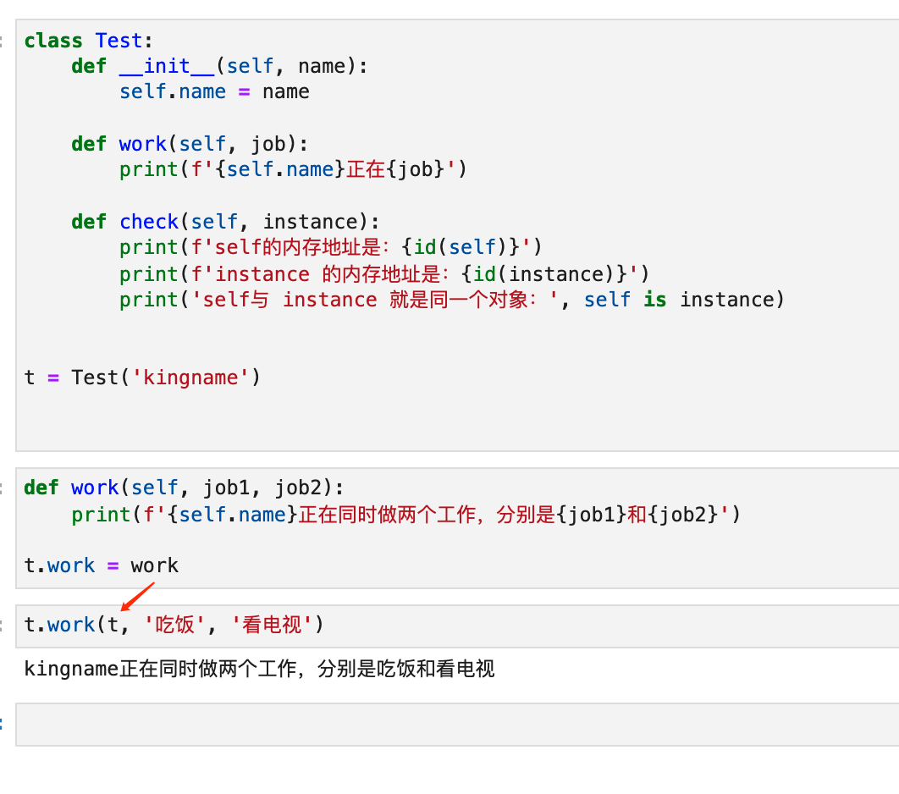Click the 'self.name = name' assignment line
899x794 pixels.
point(214,91)
